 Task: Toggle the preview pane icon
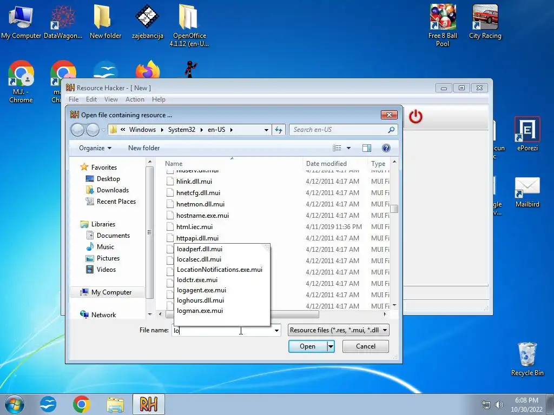pyautogui.click(x=367, y=148)
